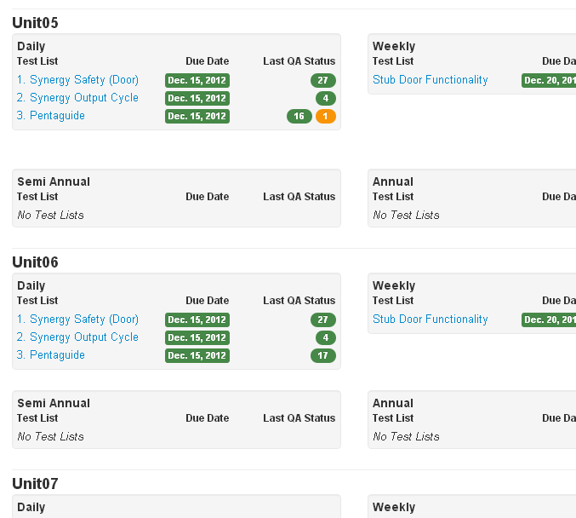Select the Pentaguide test list under Unit05
Viewport: 576px width, 518px height.
pos(57,116)
